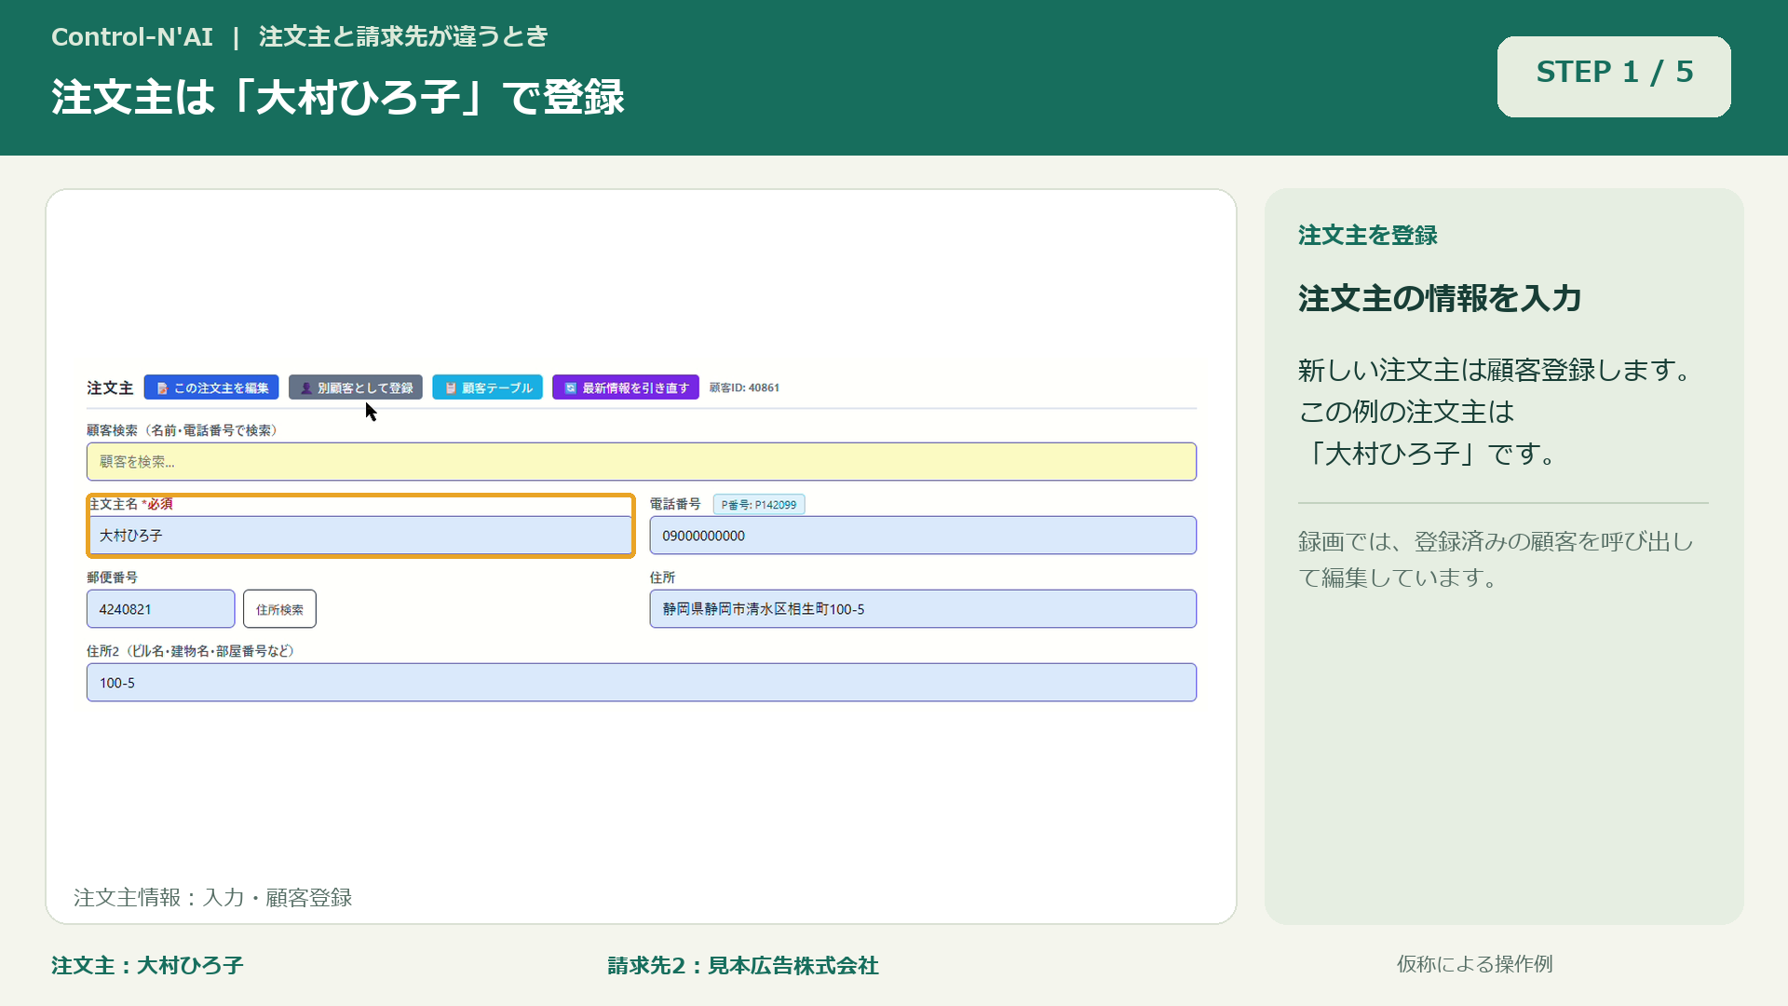Click the 注文主情報：入力・顧客登録 caption

(x=213, y=898)
